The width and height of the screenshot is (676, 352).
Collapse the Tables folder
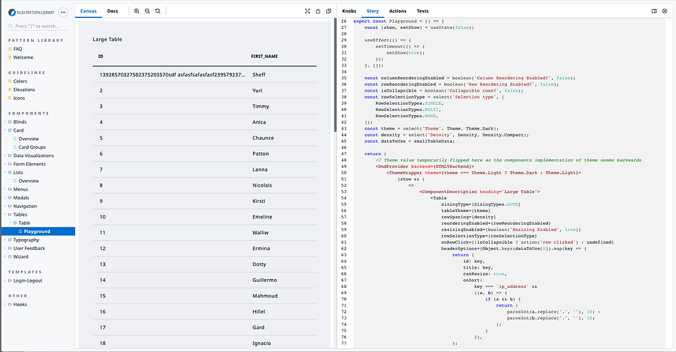20,215
